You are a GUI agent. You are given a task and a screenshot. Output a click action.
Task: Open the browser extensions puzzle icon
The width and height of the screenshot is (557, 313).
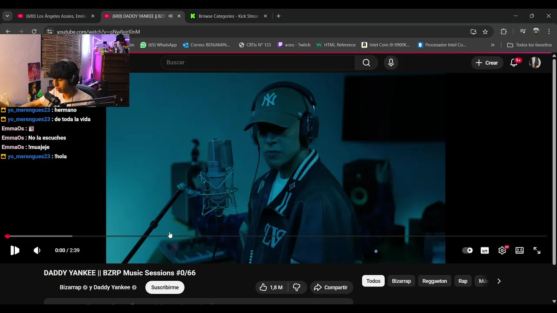(x=503, y=32)
